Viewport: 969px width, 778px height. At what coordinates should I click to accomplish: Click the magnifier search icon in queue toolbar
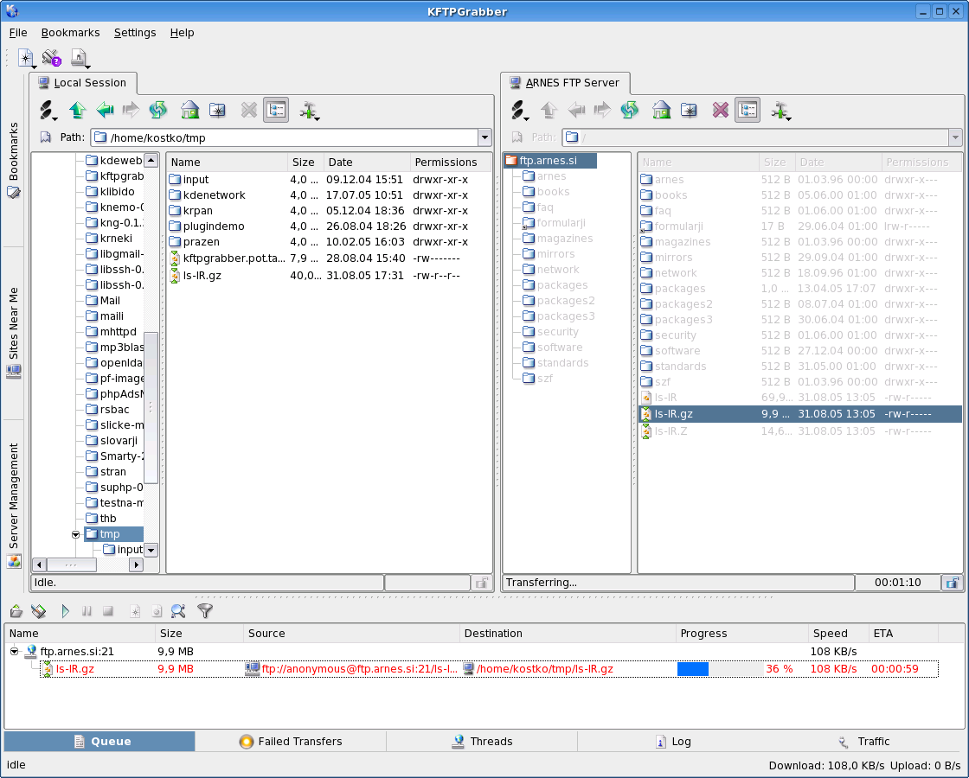tap(178, 611)
